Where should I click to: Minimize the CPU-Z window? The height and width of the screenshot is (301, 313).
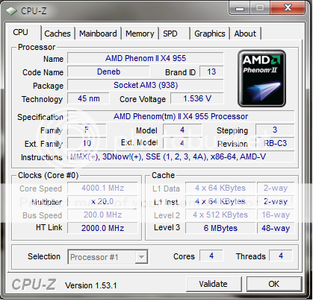pos(240,8)
